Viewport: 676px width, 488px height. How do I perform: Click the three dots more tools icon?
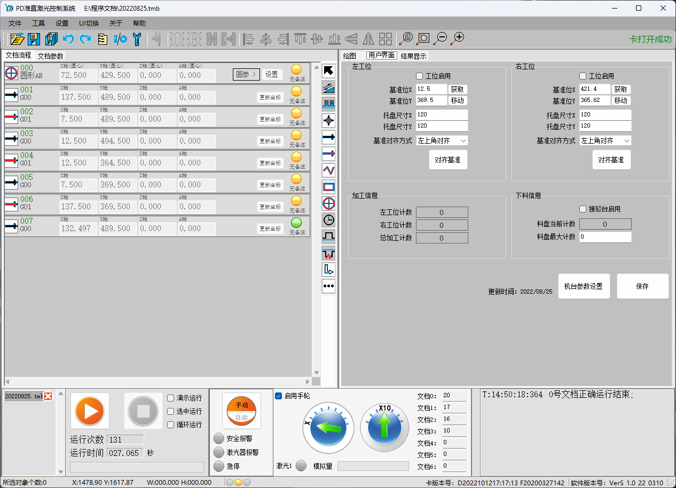328,286
